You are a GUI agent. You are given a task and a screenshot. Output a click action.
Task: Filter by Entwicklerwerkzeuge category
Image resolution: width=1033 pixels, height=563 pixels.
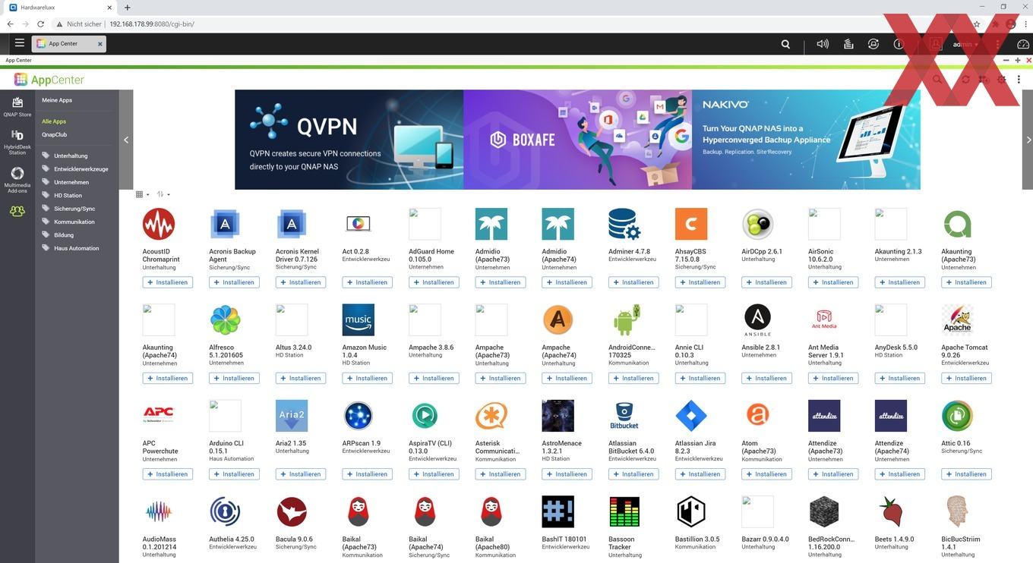81,169
